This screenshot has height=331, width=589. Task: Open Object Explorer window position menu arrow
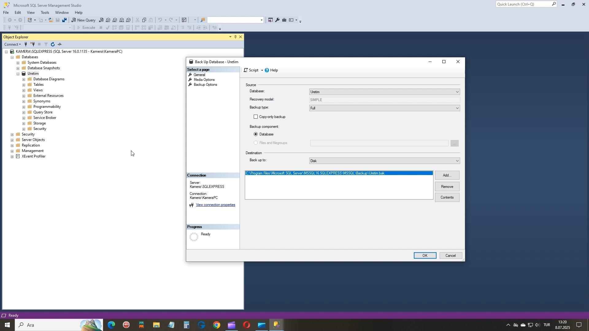pos(230,37)
